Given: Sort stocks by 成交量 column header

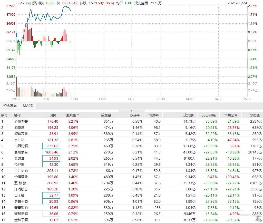Looking at the screenshot, I should [x=106, y=115].
